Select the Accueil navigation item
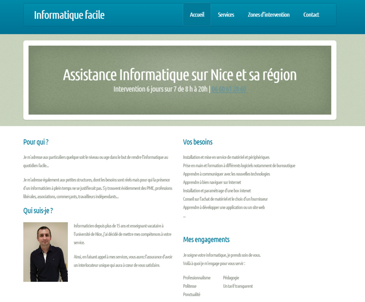Viewport: 365px width, 302px height. (x=197, y=15)
